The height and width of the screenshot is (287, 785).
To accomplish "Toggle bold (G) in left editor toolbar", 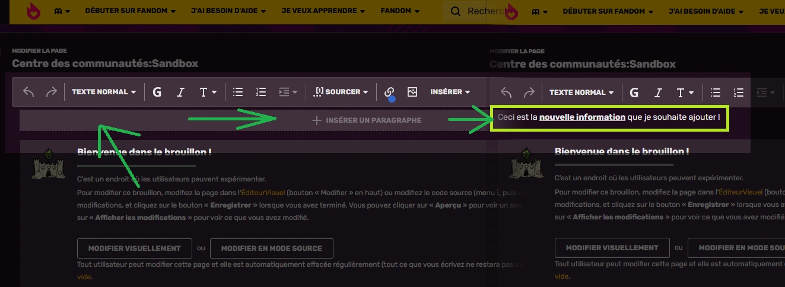I will pyautogui.click(x=157, y=92).
